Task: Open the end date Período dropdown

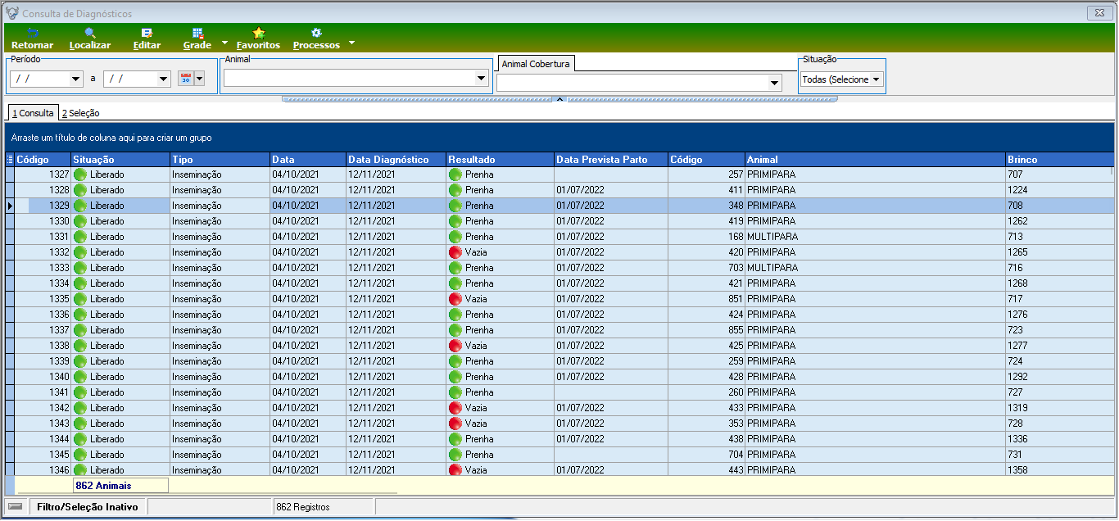Action: pos(165,79)
